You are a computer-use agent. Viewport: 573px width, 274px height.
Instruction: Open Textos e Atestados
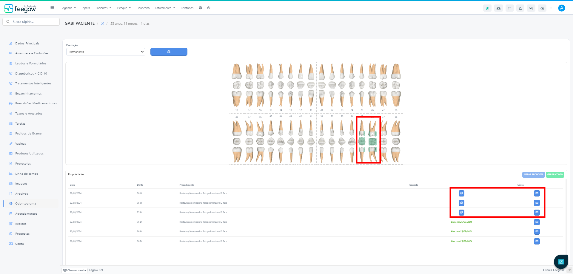point(29,114)
